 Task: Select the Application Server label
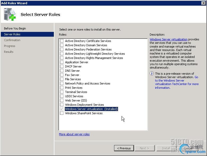pos(77,62)
